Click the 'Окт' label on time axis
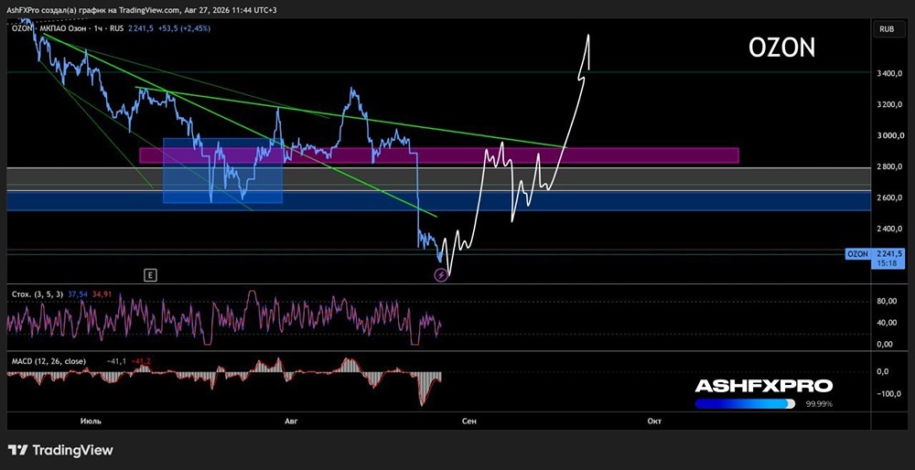Viewport: 915px width, 470px height. coord(654,421)
